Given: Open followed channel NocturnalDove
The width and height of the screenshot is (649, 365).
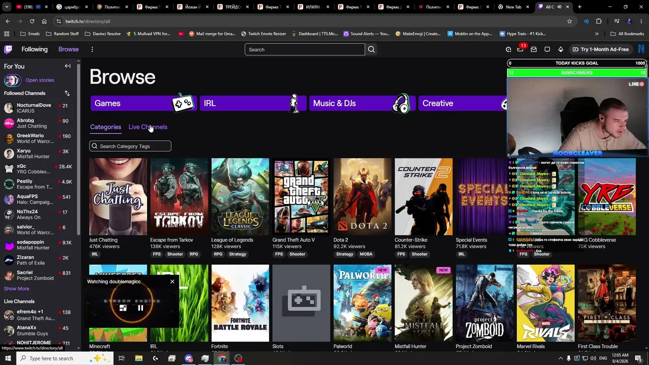Looking at the screenshot, I should 38,108.
